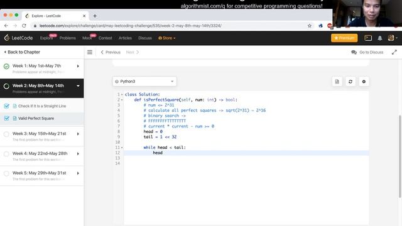Go forward in the browser

[x=15, y=26]
